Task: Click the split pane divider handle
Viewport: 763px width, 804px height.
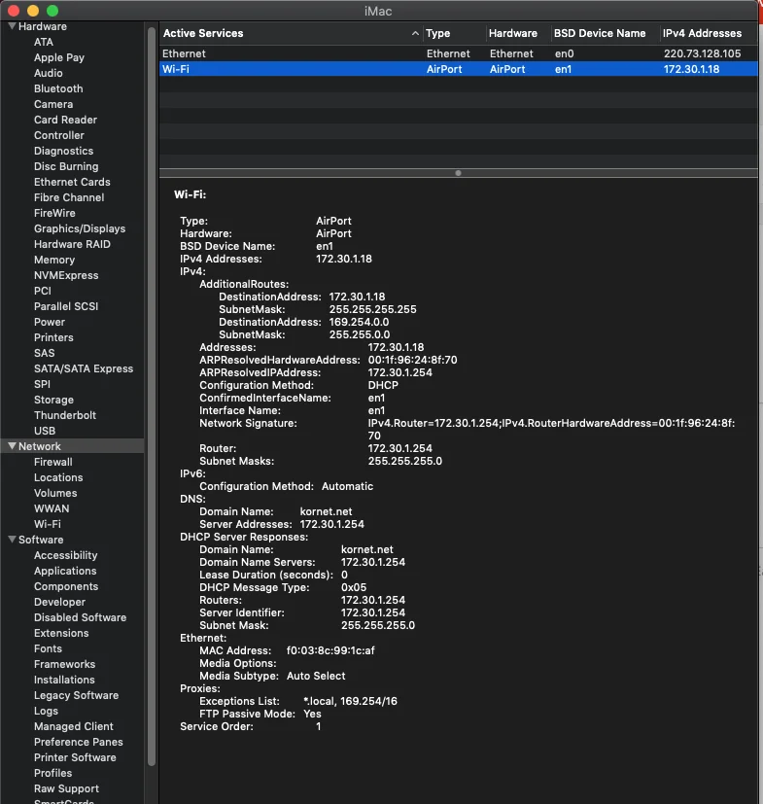Action: point(459,173)
